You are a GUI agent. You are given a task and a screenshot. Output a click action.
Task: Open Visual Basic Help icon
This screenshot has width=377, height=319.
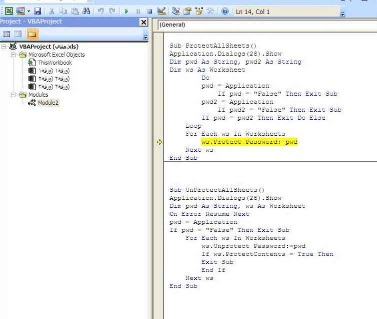click(x=225, y=11)
